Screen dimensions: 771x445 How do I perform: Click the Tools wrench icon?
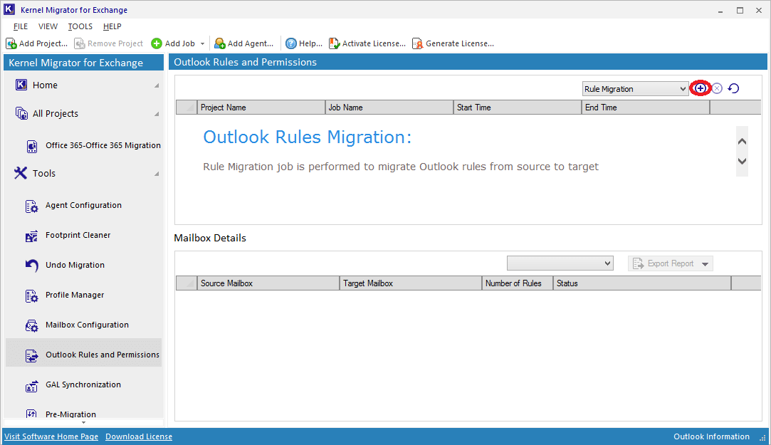tap(21, 173)
